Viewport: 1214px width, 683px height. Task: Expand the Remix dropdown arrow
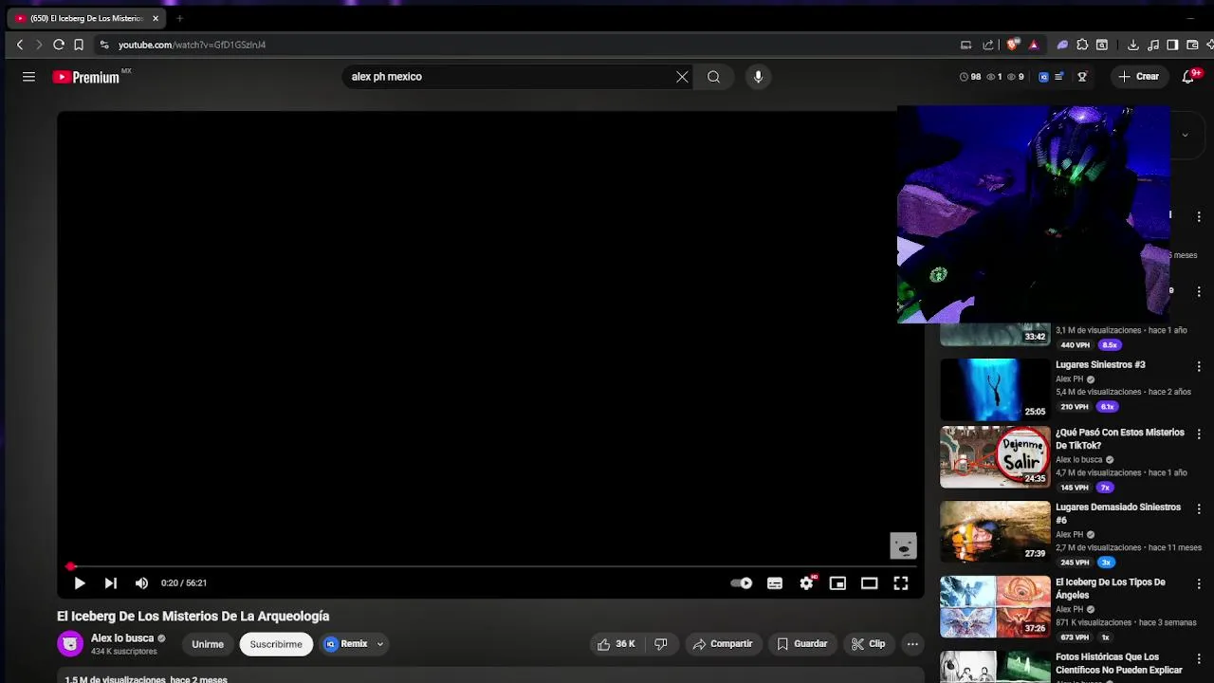point(380,644)
